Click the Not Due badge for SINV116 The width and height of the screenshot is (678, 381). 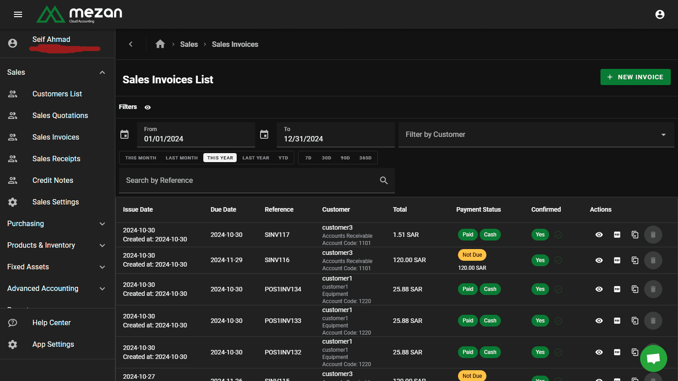tap(472, 255)
